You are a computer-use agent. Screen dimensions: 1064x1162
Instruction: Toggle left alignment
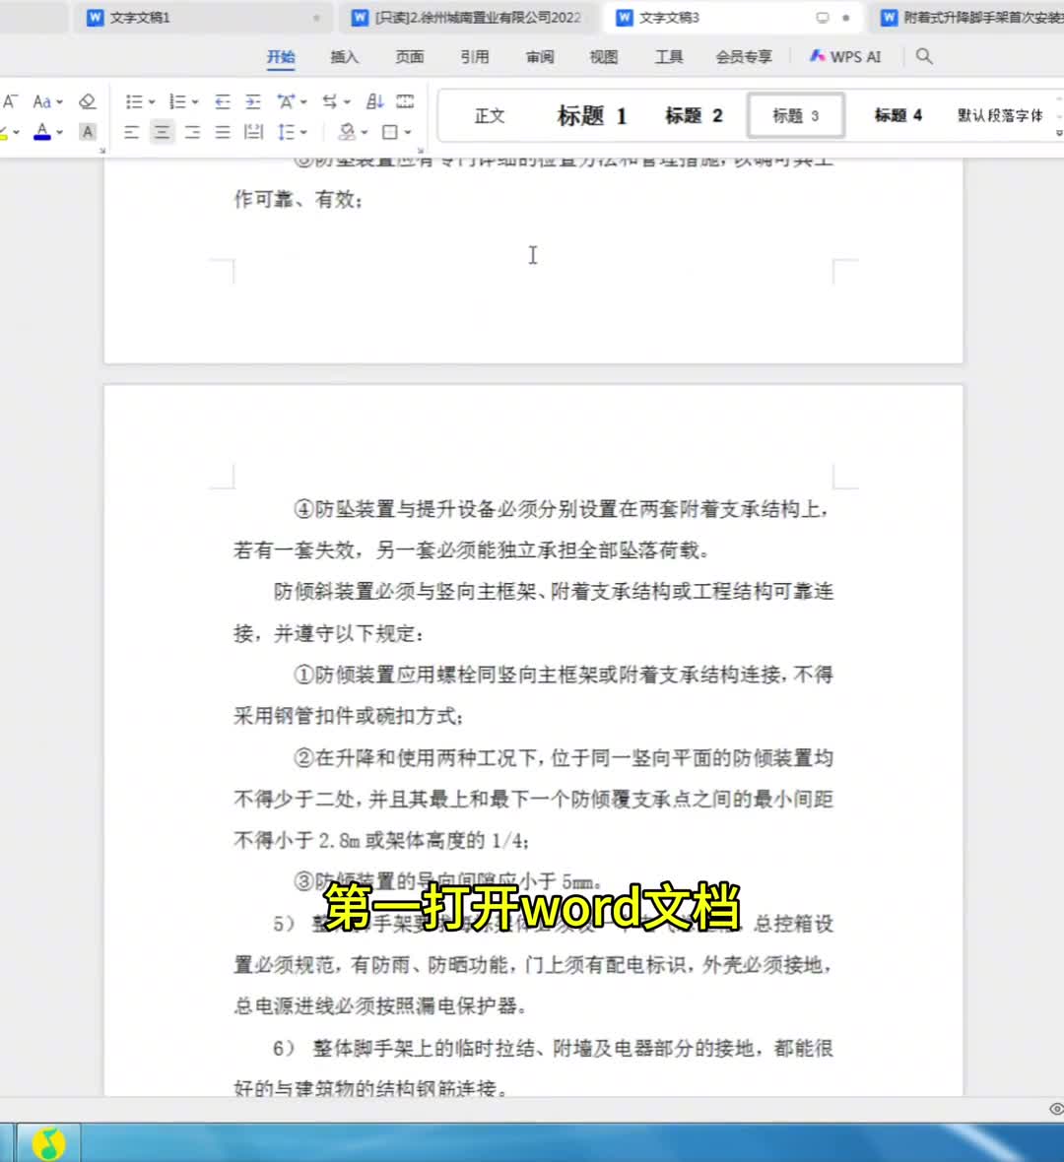point(131,132)
